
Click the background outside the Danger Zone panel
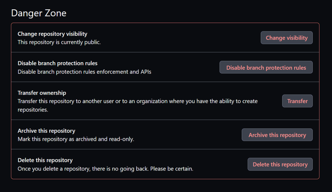click(x=166, y=186)
